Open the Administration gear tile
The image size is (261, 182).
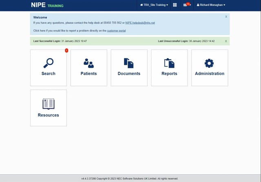210,68
